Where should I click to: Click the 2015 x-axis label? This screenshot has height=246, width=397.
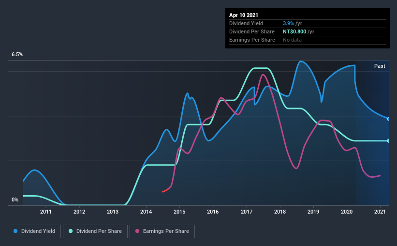point(179,212)
